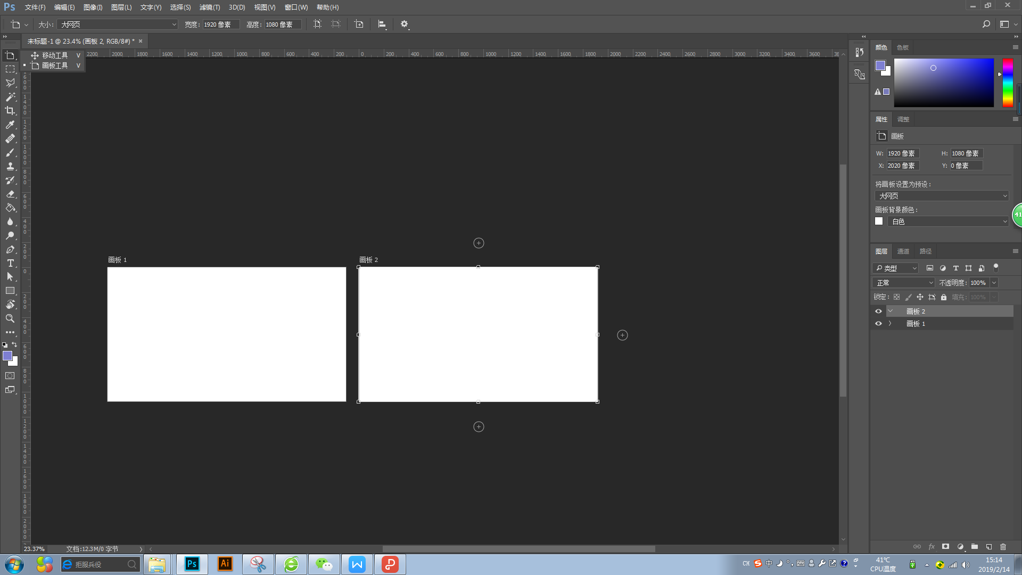Open the 正常 blend mode dropdown

tap(903, 283)
